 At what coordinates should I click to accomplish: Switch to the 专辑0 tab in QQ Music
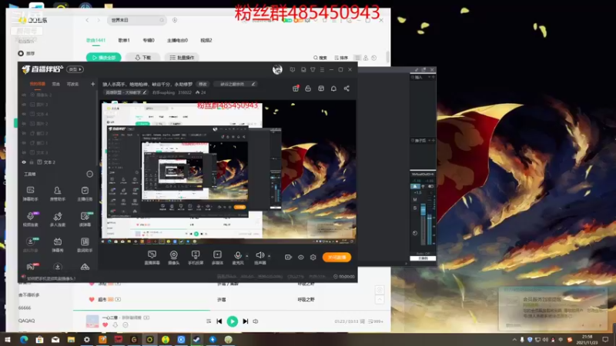[x=149, y=41]
